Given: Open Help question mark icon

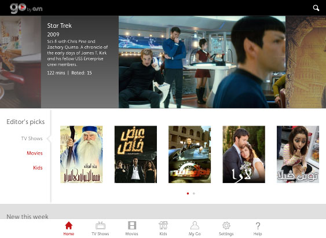Looking at the screenshot, I should 258,228.
